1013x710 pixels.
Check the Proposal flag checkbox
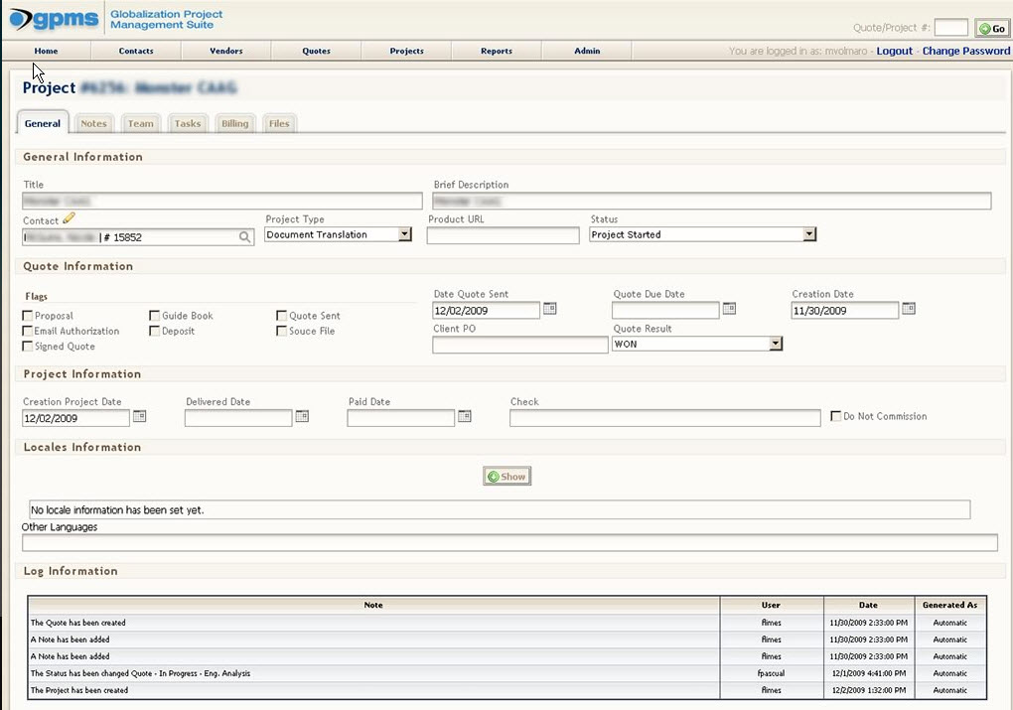(x=28, y=316)
